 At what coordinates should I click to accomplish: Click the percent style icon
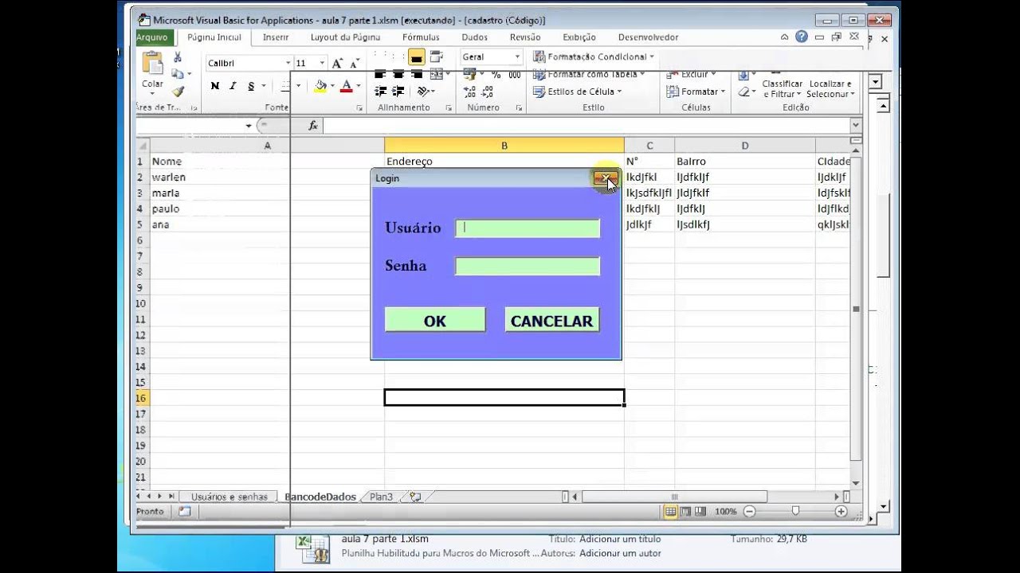[x=496, y=74]
